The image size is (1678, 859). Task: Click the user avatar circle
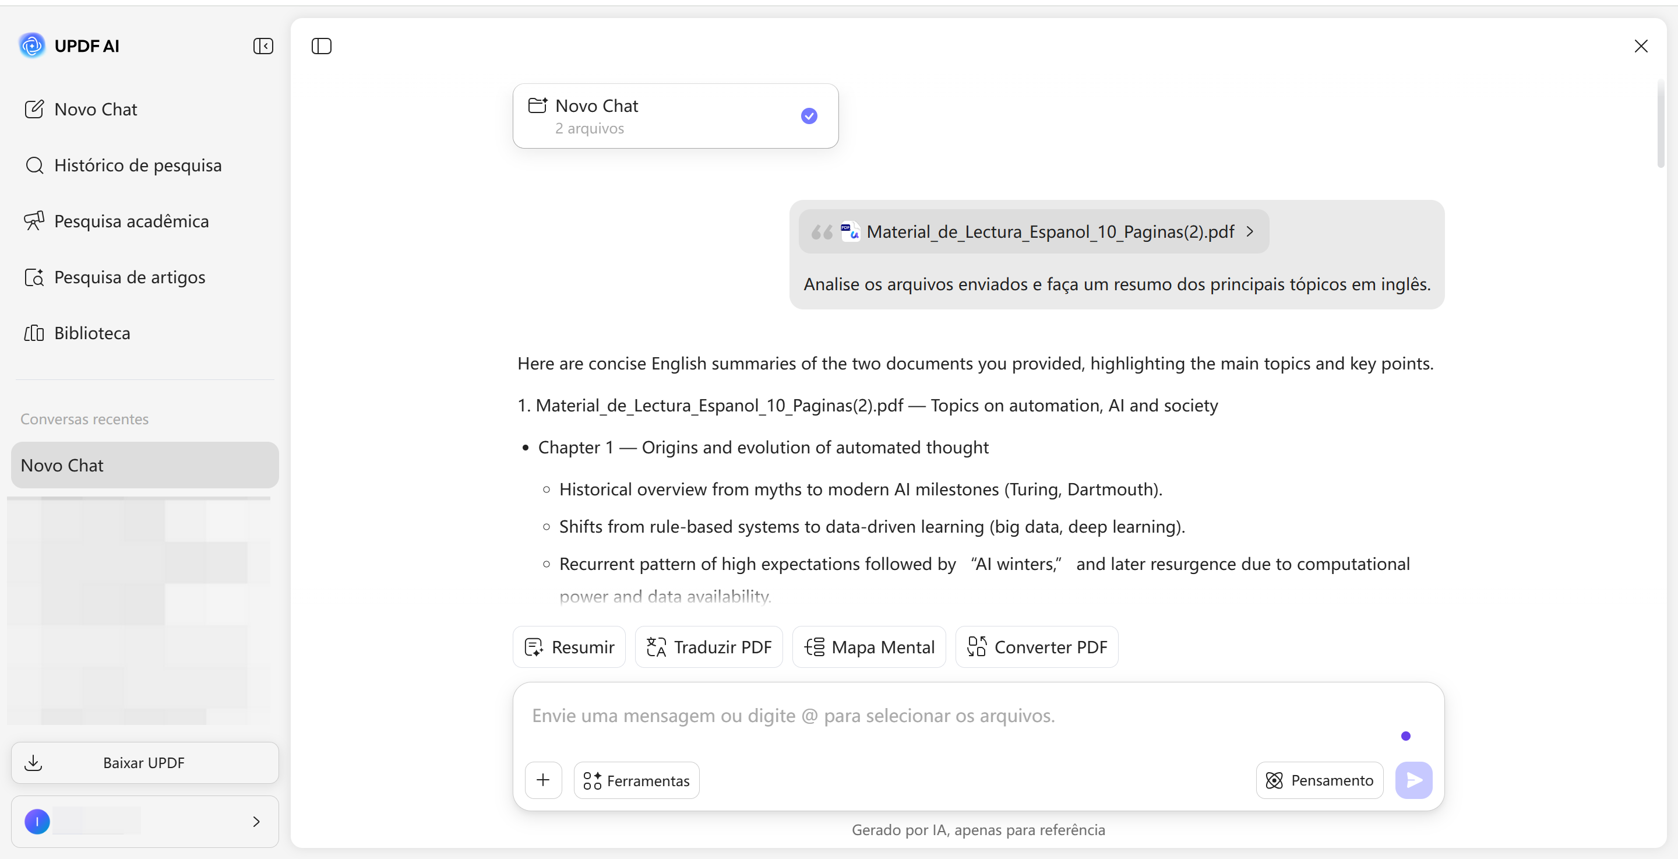point(37,822)
